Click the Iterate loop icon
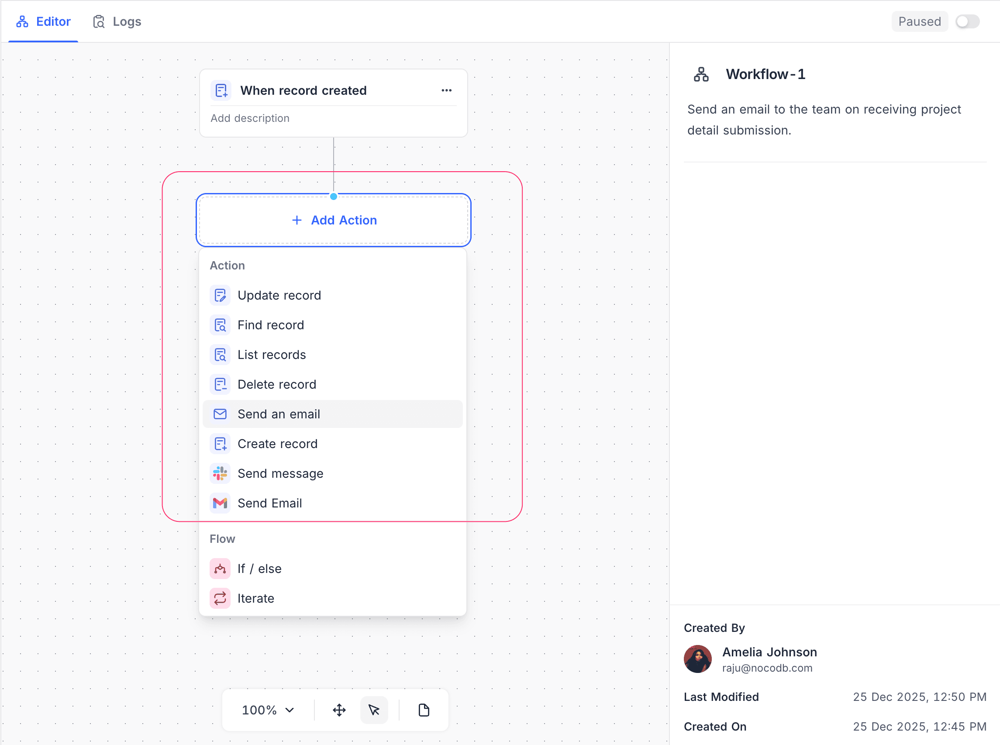The height and width of the screenshot is (745, 1000). pyautogui.click(x=220, y=598)
